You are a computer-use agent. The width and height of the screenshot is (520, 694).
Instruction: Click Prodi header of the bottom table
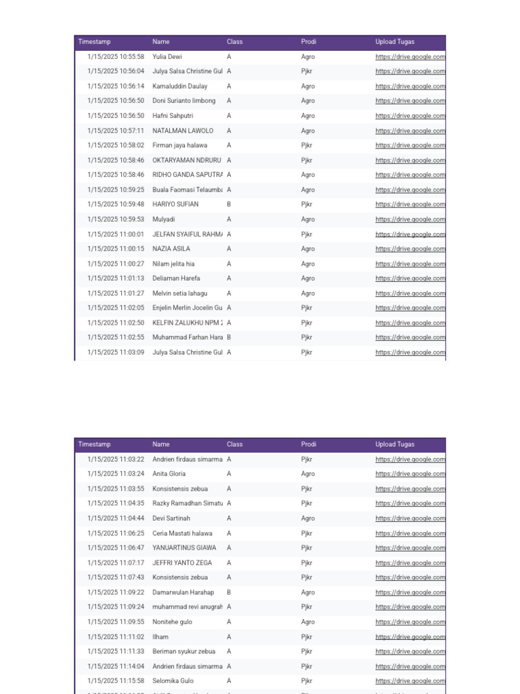point(309,445)
